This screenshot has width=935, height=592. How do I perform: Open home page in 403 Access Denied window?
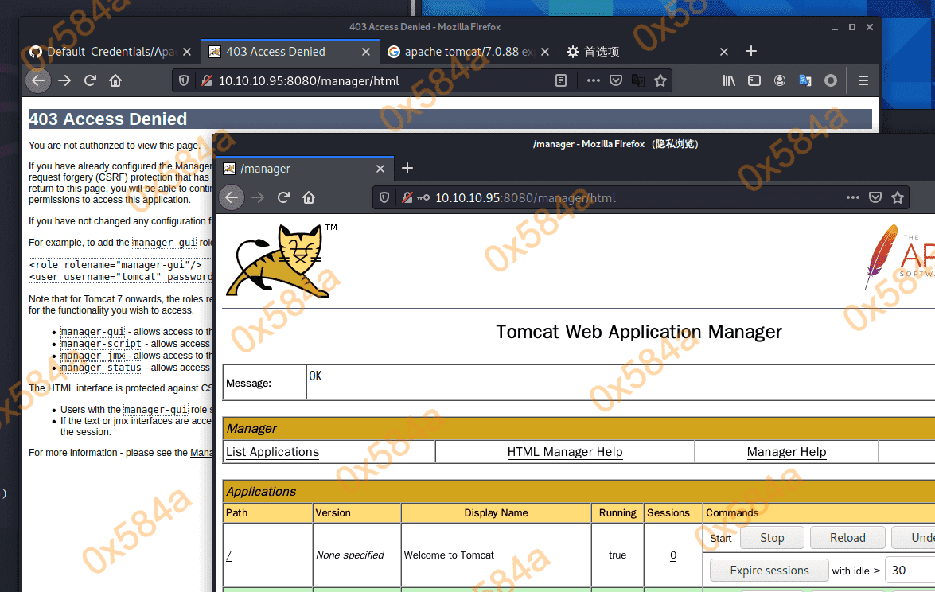(115, 80)
